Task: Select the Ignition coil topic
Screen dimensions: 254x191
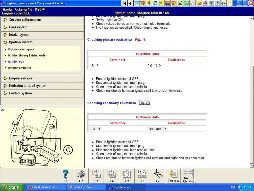Action: [x=16, y=62]
